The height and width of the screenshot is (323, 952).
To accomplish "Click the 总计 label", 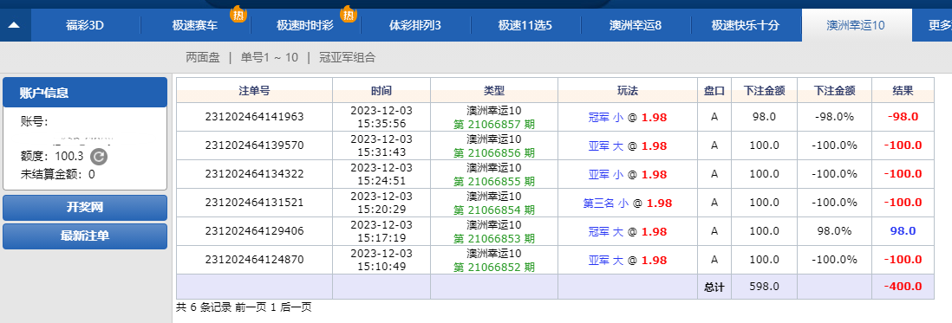I will pos(714,287).
